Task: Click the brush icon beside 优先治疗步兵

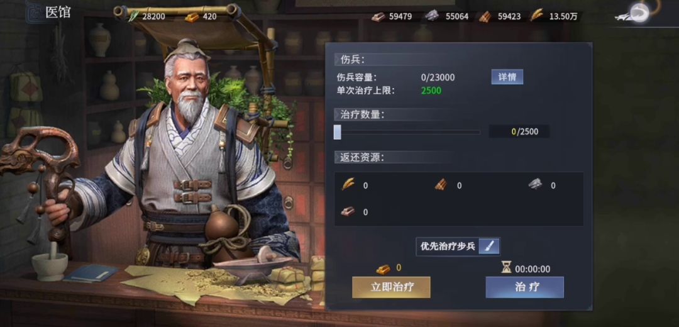Action: click(489, 247)
